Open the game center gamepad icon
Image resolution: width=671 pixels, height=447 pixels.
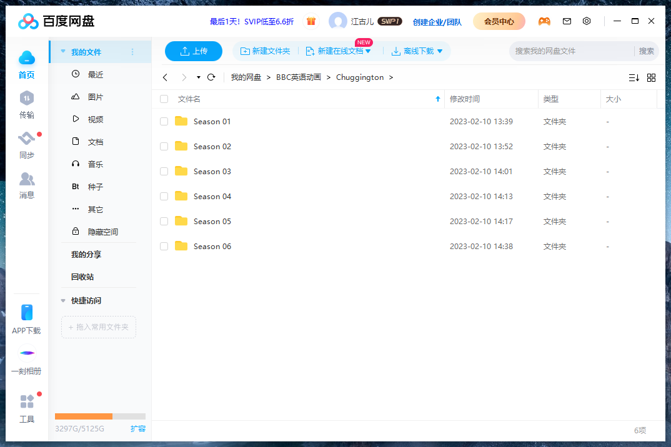(544, 21)
